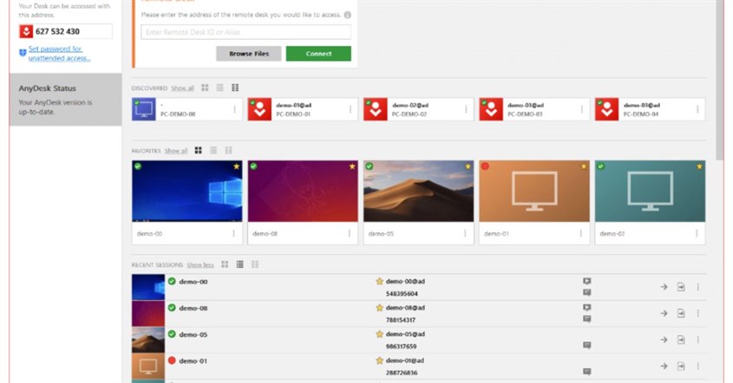Toggle favorite star on demo-01 tile
Screen dimensions: 733x383
[584, 166]
